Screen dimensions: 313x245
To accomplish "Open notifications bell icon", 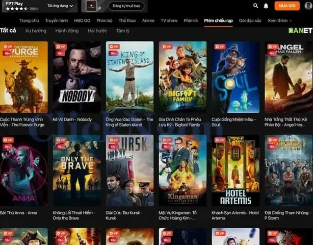I will click(x=266, y=6).
